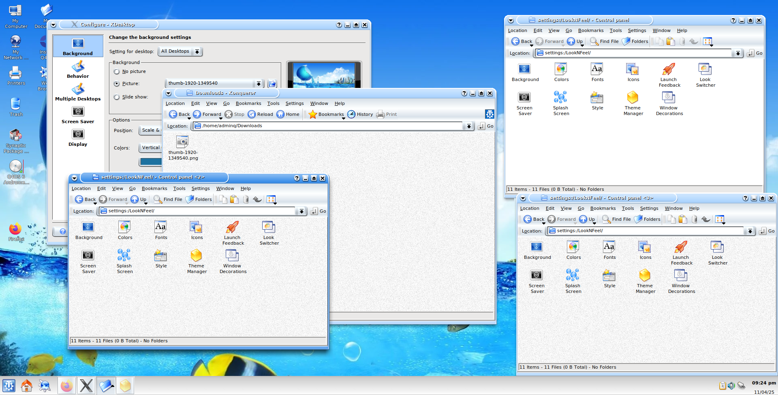This screenshot has height=395, width=778.
Task: Open the Trash desktop icon
Action: (x=16, y=107)
